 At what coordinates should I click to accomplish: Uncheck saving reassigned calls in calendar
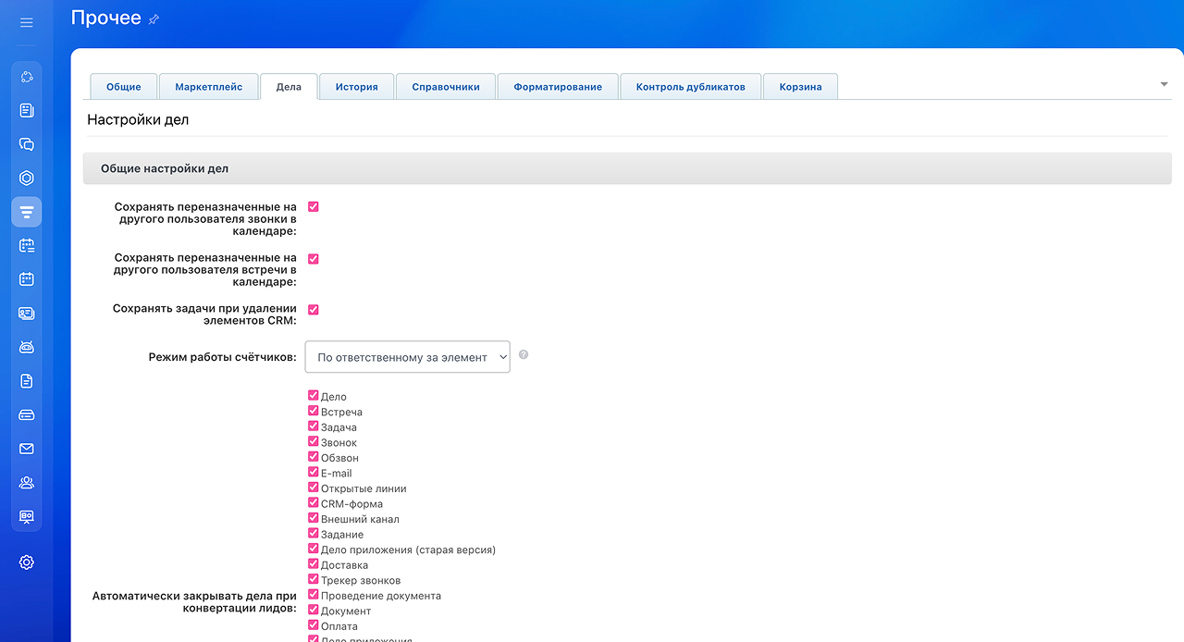[313, 207]
